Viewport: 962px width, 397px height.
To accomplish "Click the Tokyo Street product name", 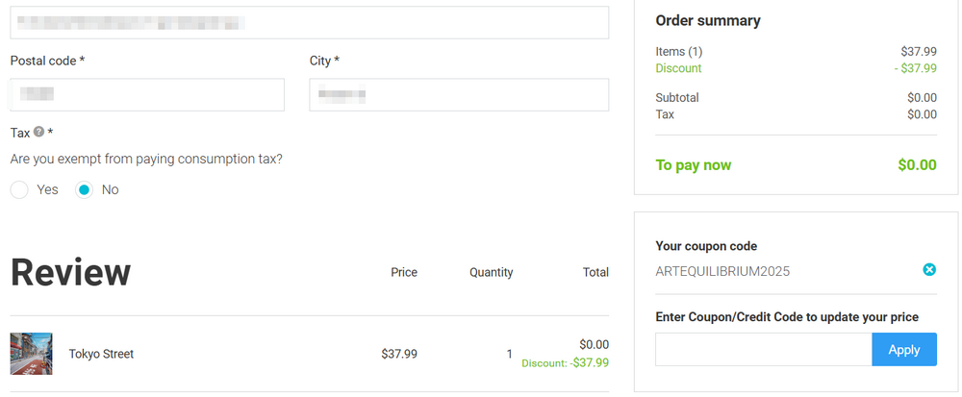I will coord(101,354).
